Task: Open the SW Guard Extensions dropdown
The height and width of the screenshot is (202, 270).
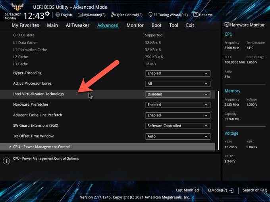Action: [x=178, y=126]
